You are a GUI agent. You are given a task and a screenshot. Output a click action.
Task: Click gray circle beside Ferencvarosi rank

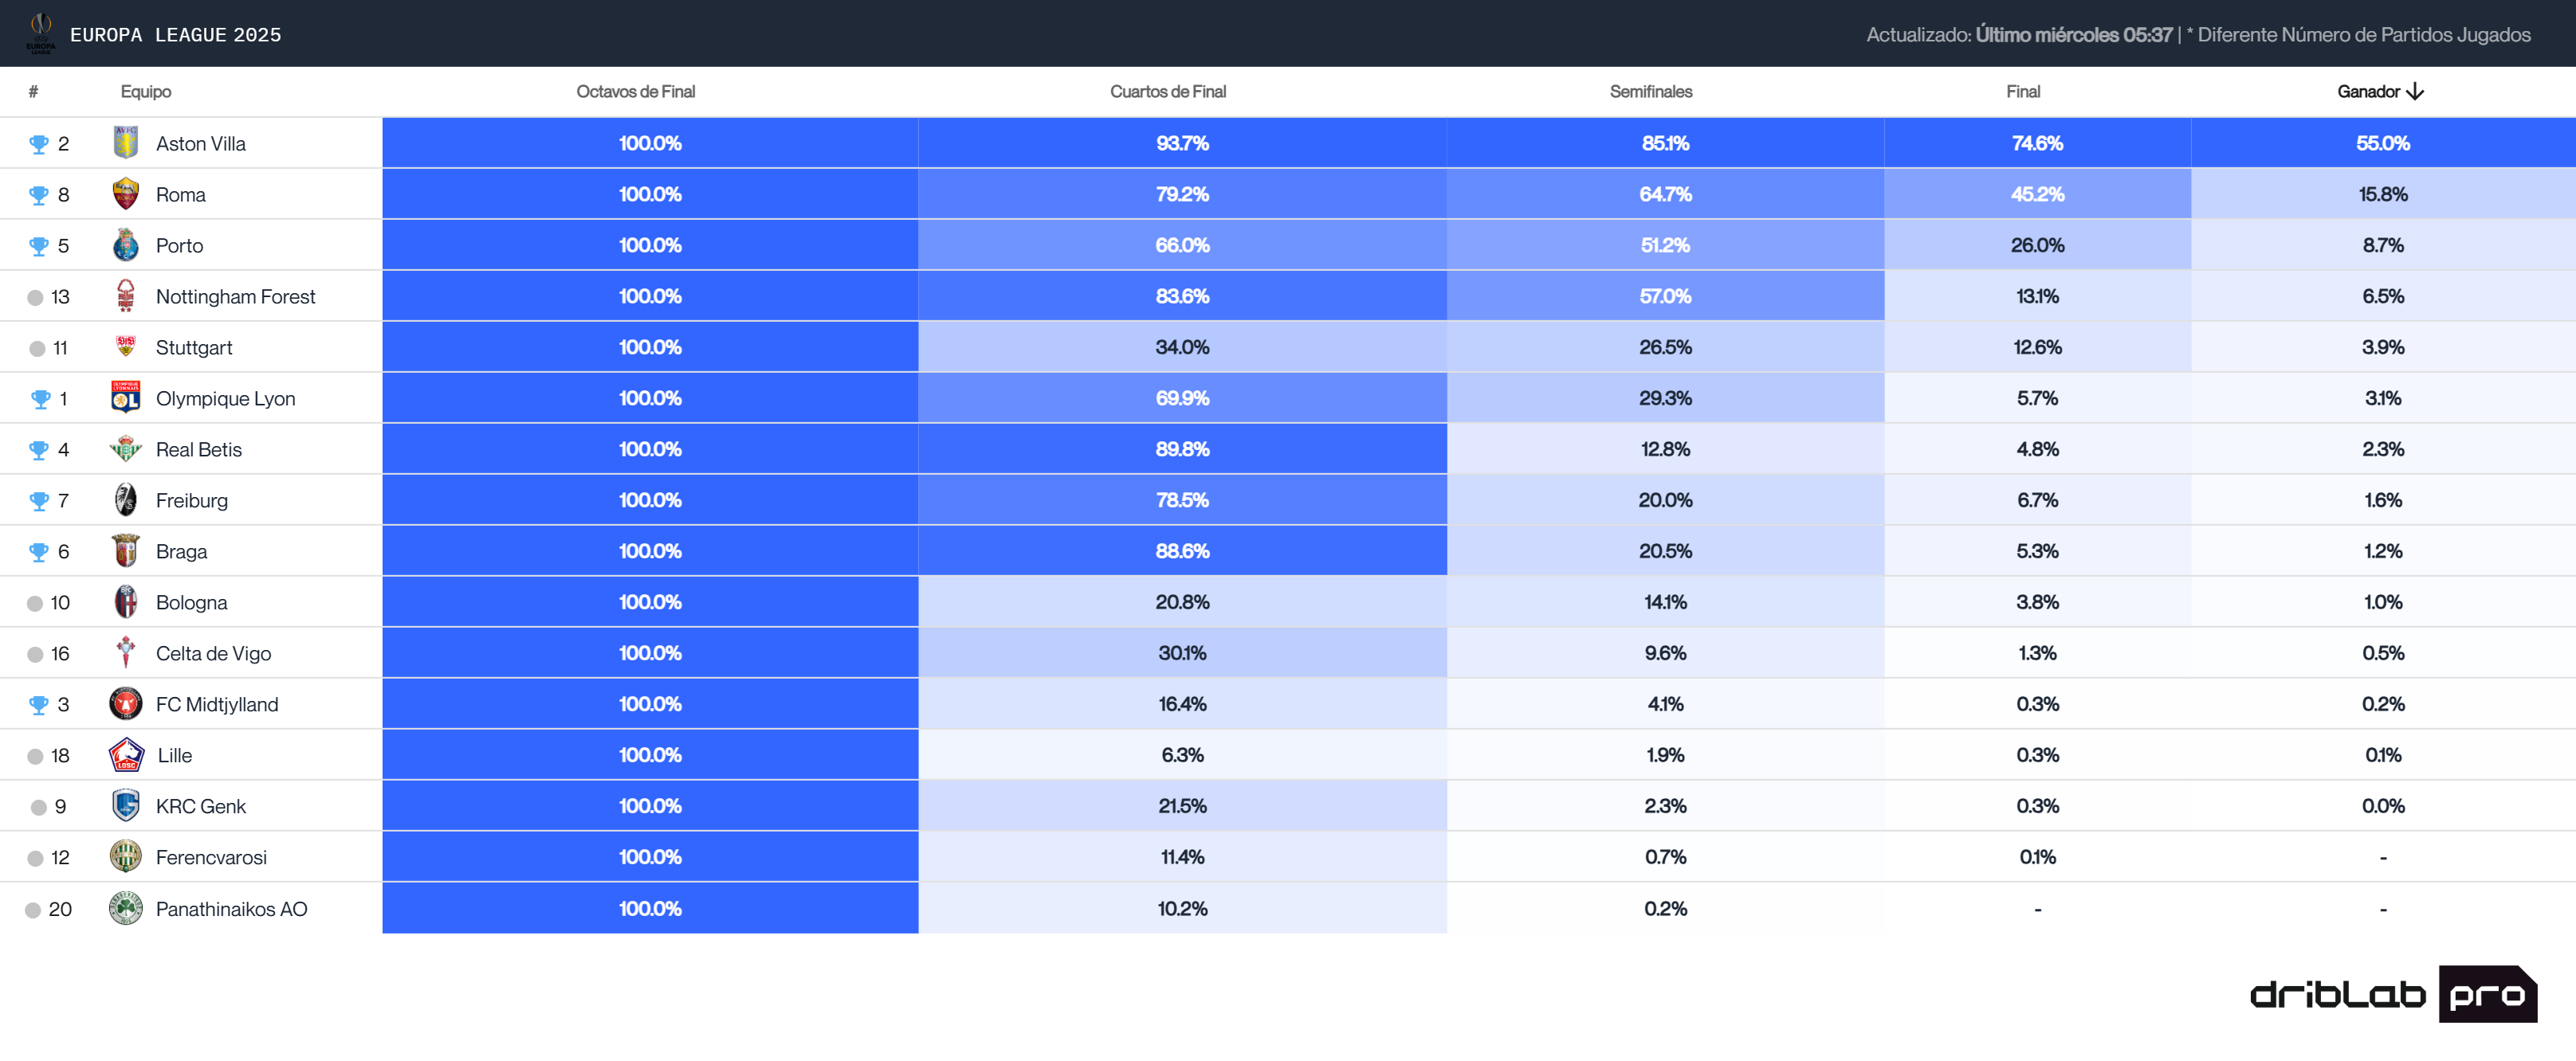pyautogui.click(x=35, y=857)
